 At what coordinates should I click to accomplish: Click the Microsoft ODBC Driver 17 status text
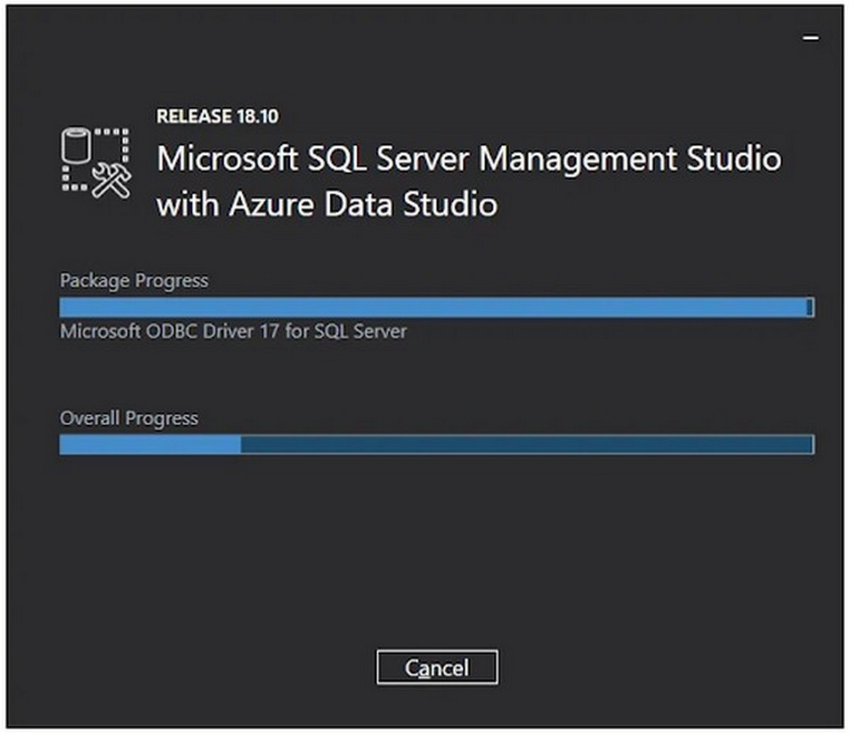tap(234, 330)
